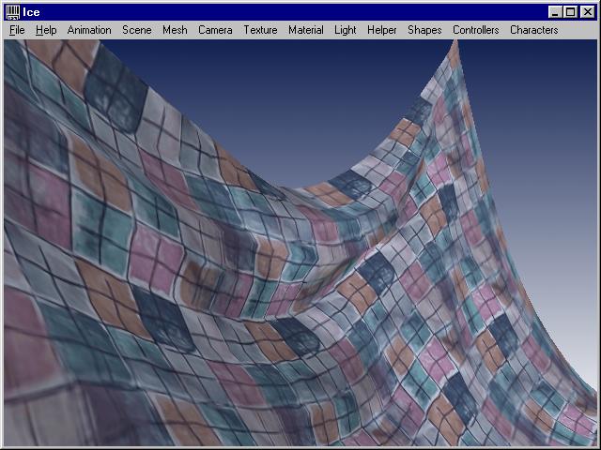This screenshot has height=450, width=601.
Task: Minimize the Ice window
Action: click(555, 12)
